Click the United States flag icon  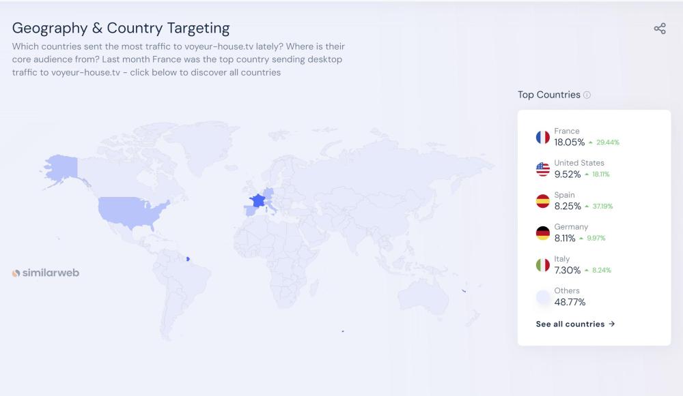click(543, 169)
